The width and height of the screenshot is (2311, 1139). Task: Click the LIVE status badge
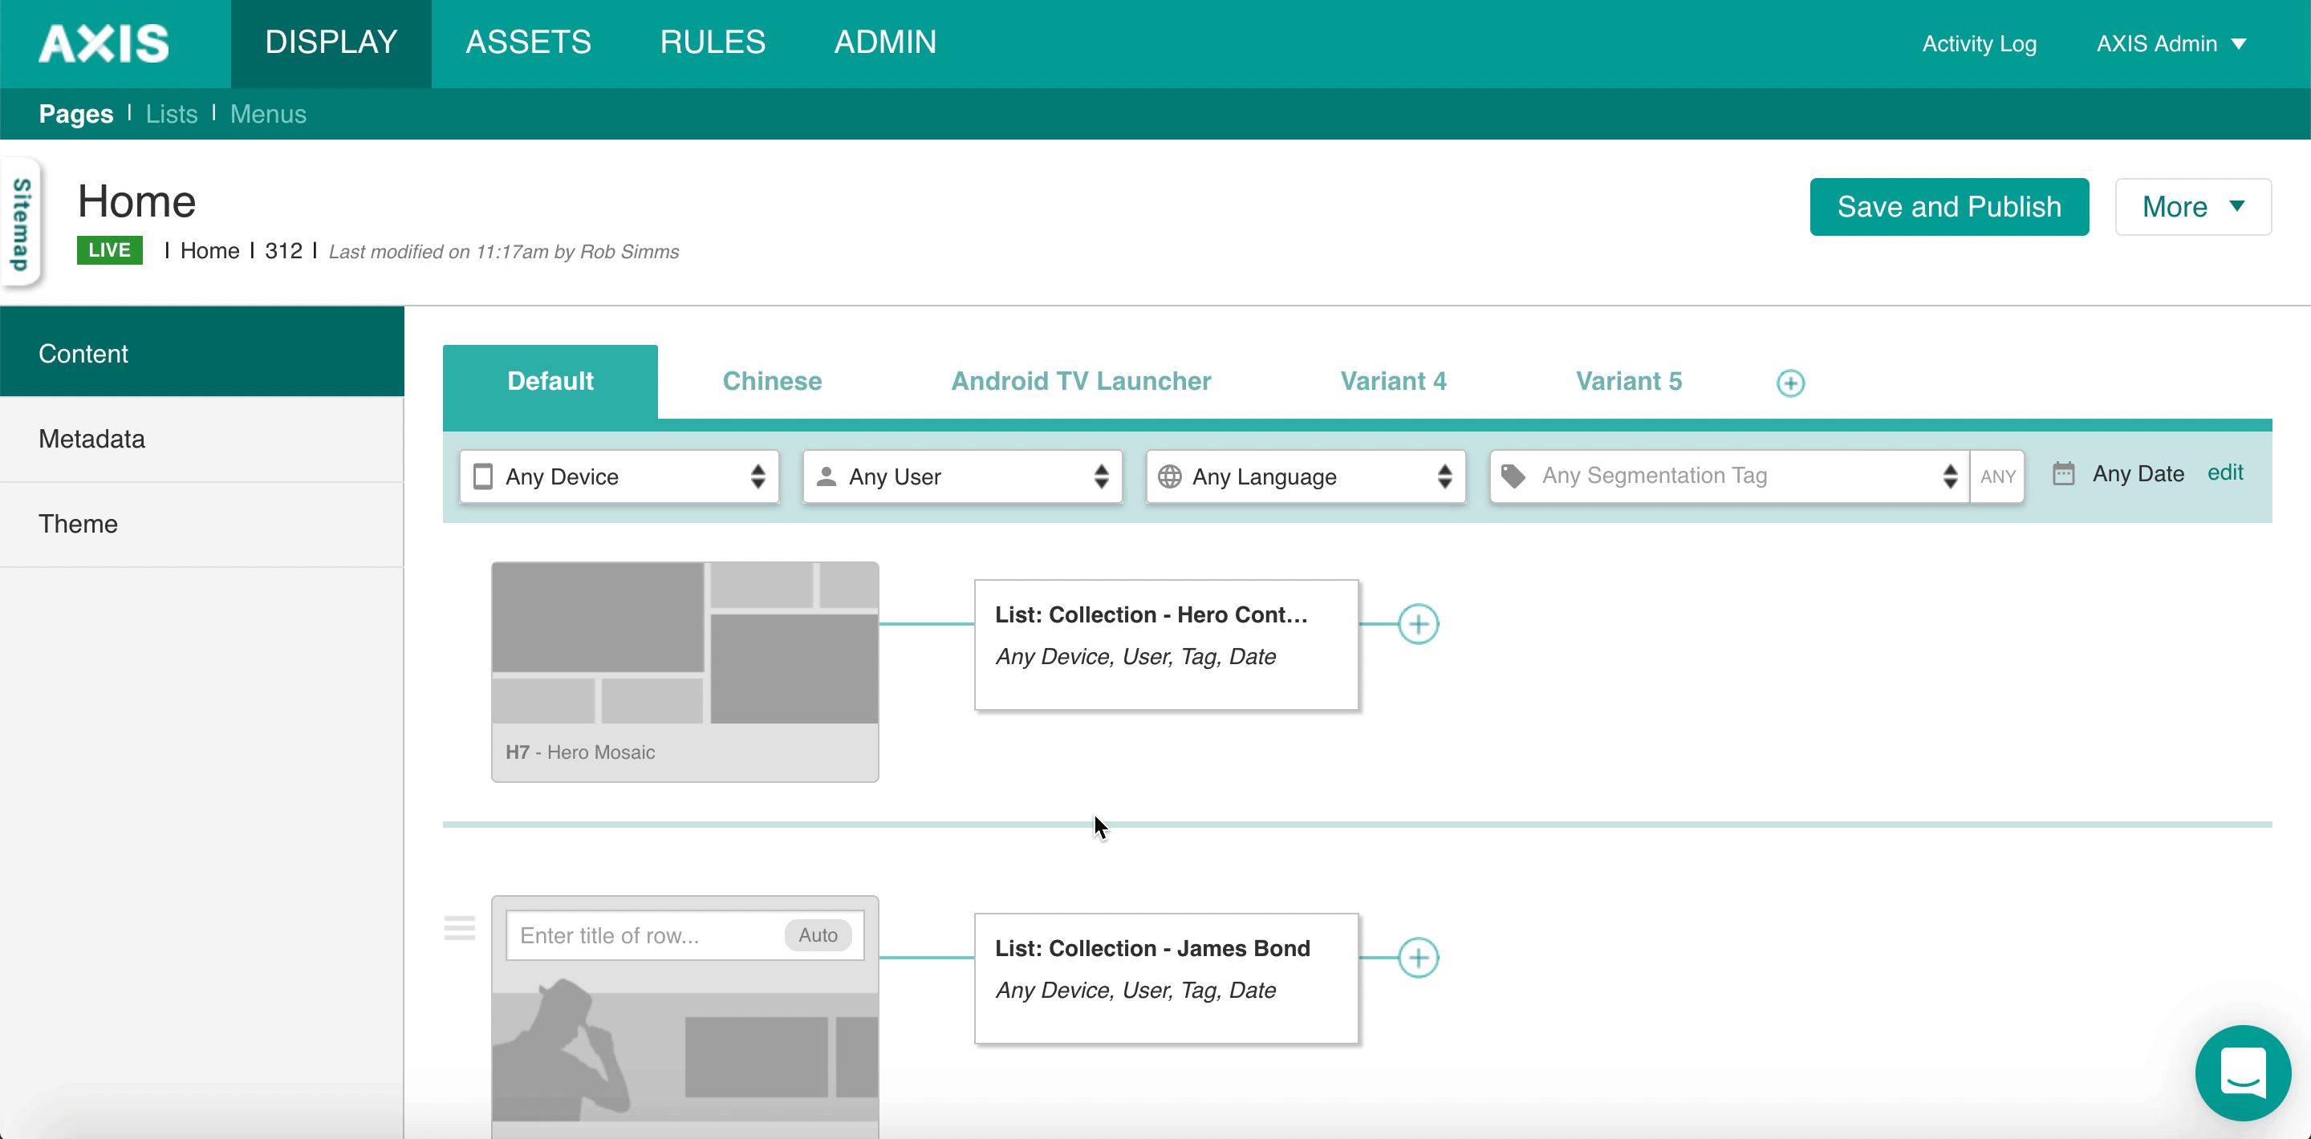coord(109,250)
